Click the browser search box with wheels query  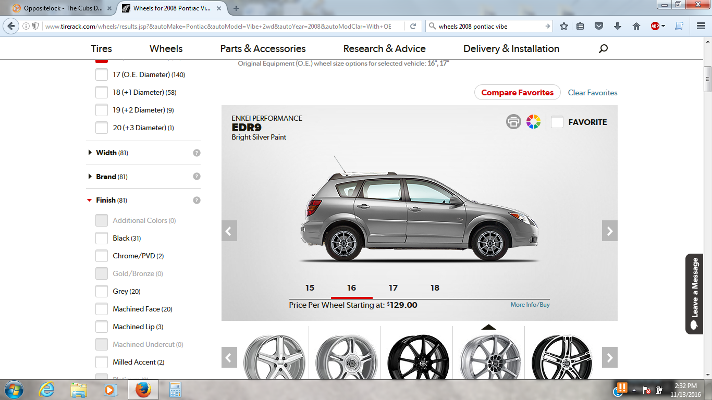[489, 26]
